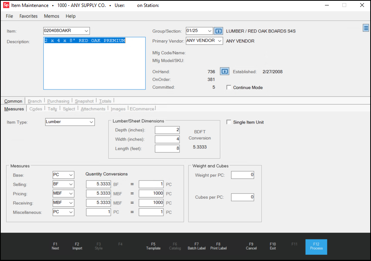
Task: Click F5 Template function key
Action: pyautogui.click(x=153, y=246)
